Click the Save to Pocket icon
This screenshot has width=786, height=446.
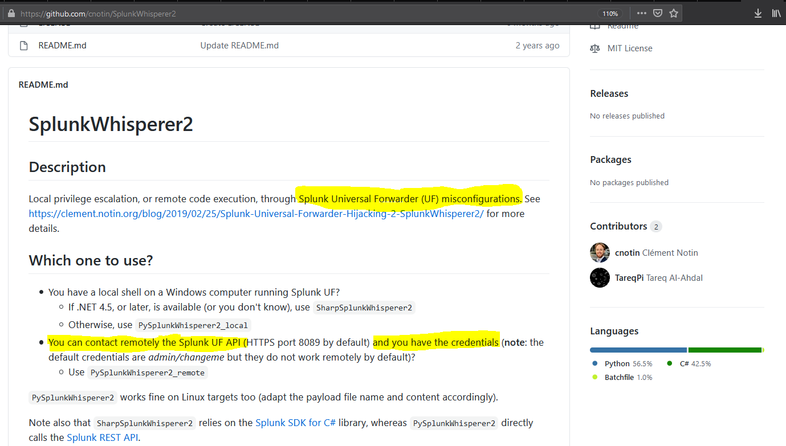pyautogui.click(x=657, y=13)
